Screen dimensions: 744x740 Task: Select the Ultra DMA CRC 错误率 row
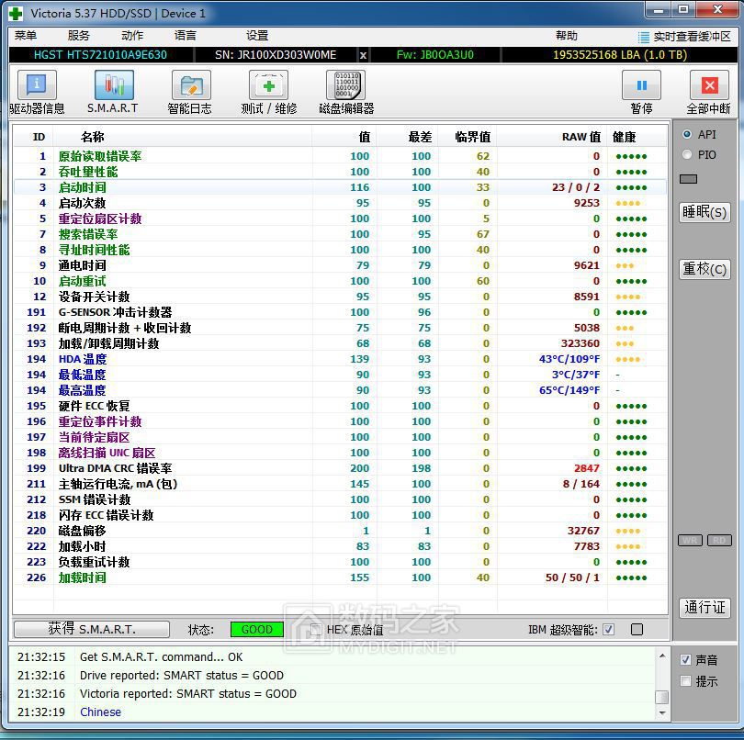(x=340, y=468)
